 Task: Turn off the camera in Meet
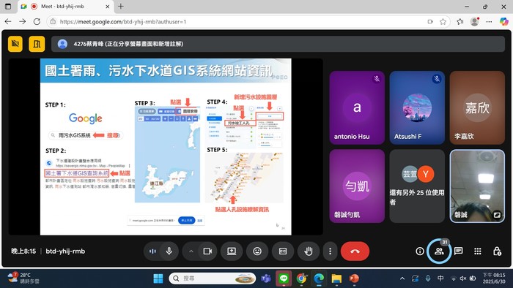pyautogui.click(x=207, y=251)
